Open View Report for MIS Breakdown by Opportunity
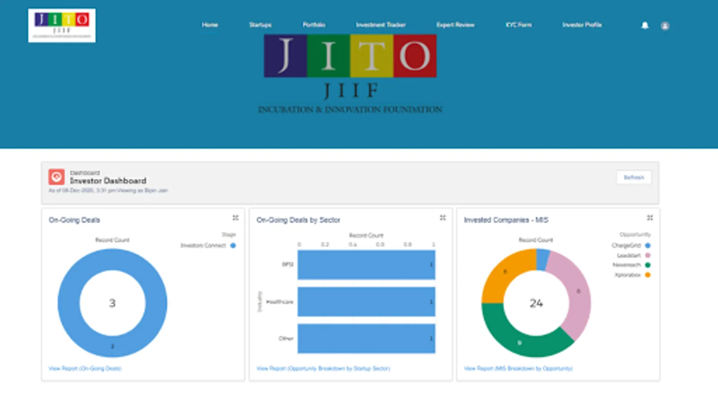The image size is (718, 403). click(x=518, y=369)
